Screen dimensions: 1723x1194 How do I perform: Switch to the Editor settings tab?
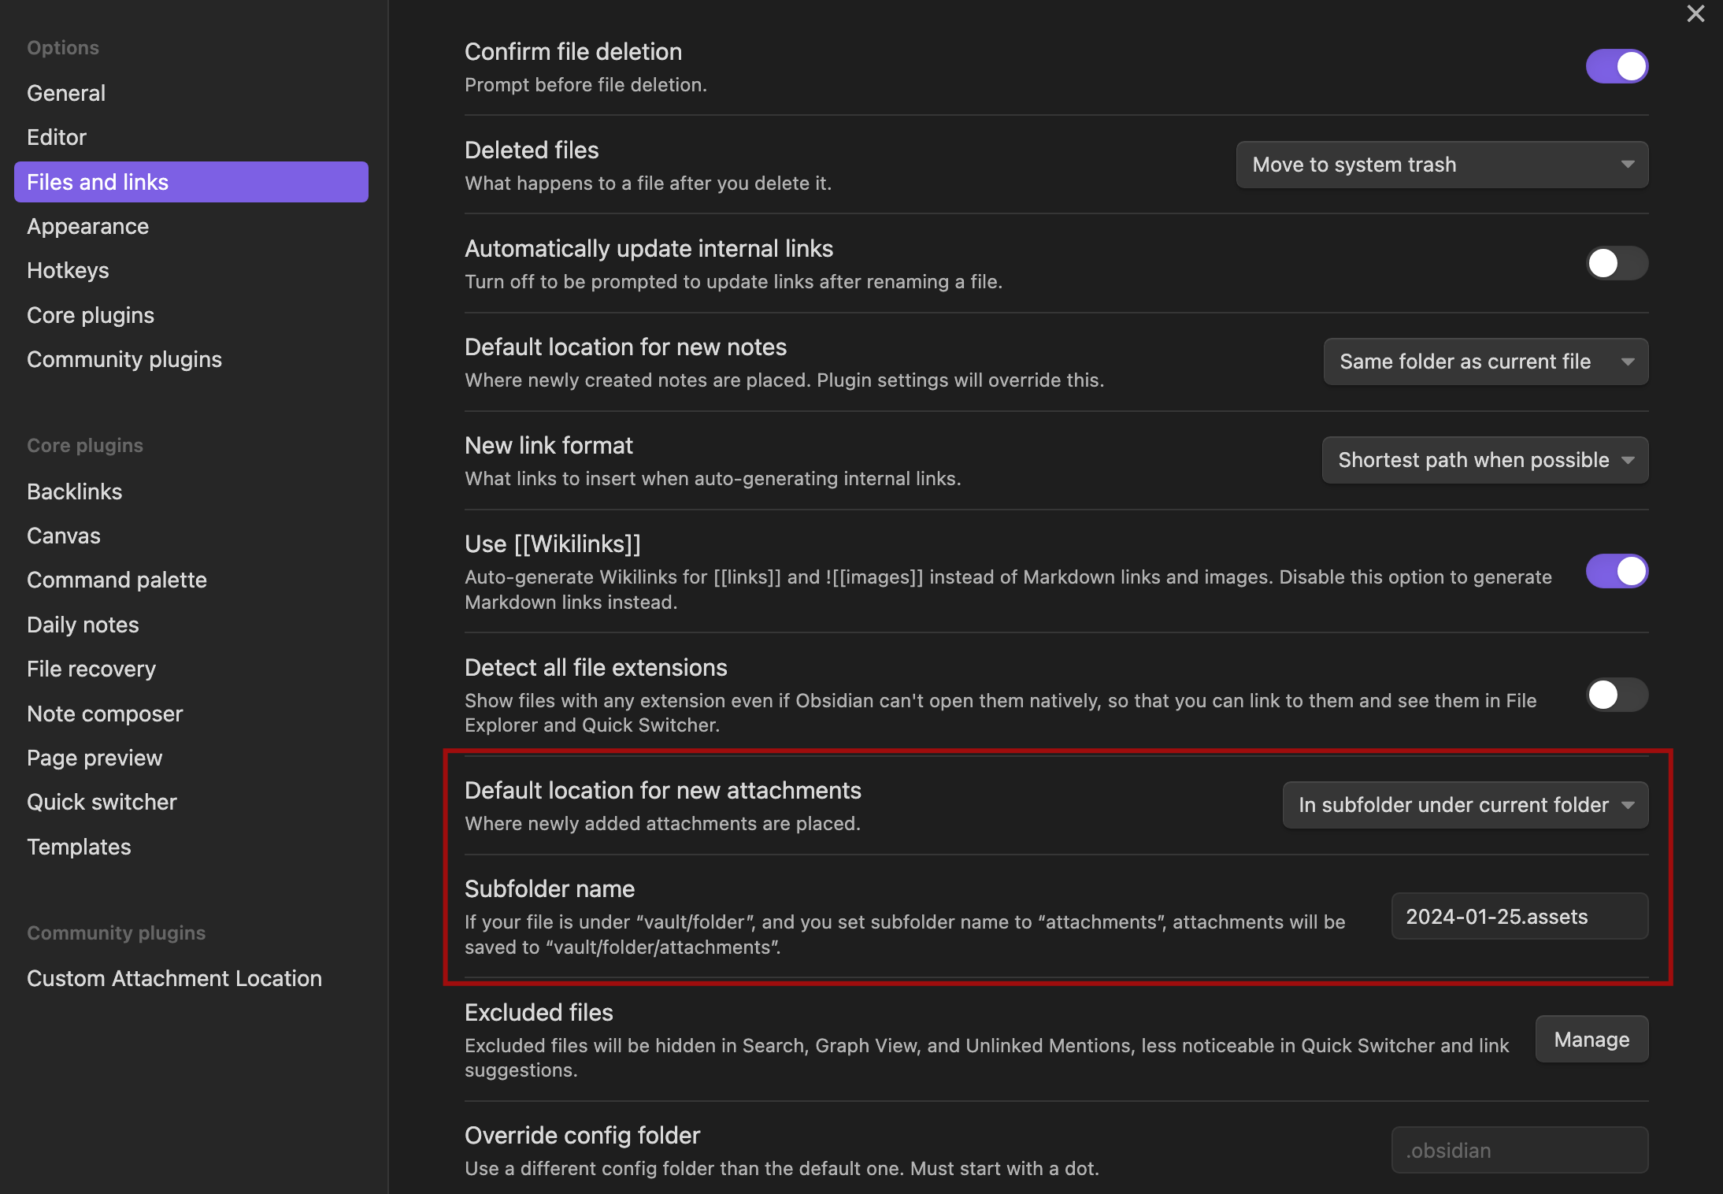[57, 137]
